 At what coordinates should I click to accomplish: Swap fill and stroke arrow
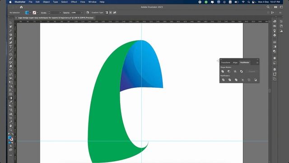tap(12, 134)
